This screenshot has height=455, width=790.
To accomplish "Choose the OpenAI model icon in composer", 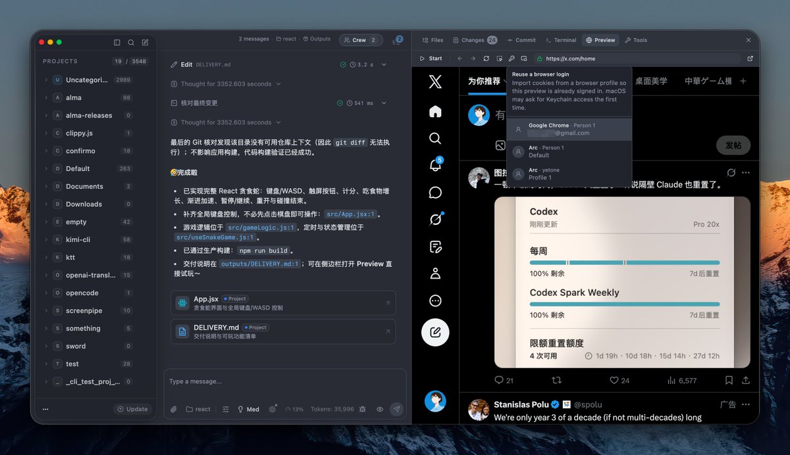I will click(273, 409).
